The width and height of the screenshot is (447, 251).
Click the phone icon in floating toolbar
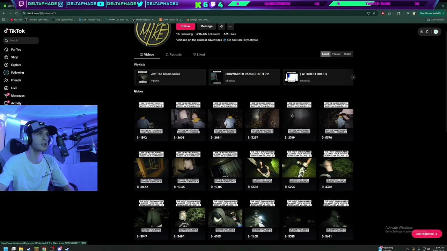[x=427, y=32]
